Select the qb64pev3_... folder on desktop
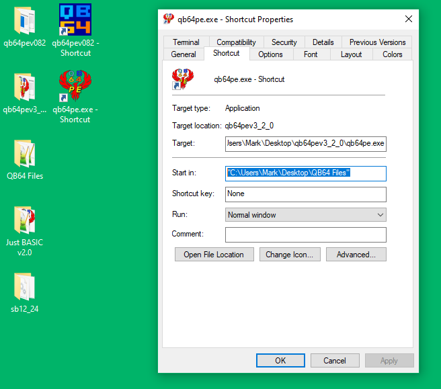441x389 pixels. (24, 87)
